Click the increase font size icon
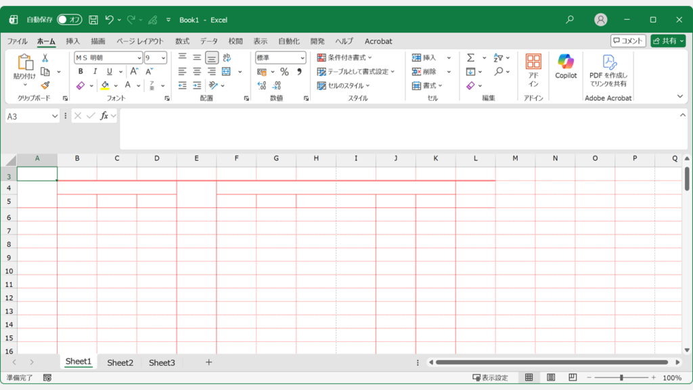Screen dimensions: 693x390 [134, 72]
